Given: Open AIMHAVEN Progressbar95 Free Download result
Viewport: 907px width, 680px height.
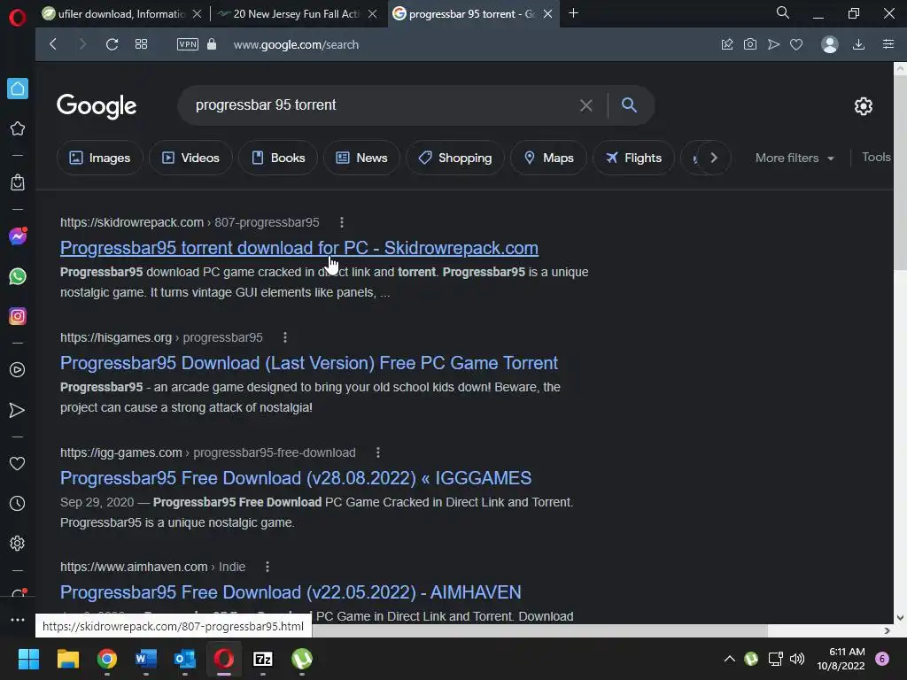Looking at the screenshot, I should (291, 592).
